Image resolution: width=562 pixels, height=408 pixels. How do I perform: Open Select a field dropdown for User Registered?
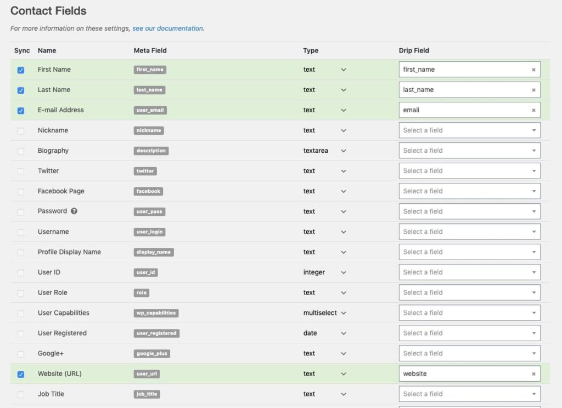click(x=470, y=334)
